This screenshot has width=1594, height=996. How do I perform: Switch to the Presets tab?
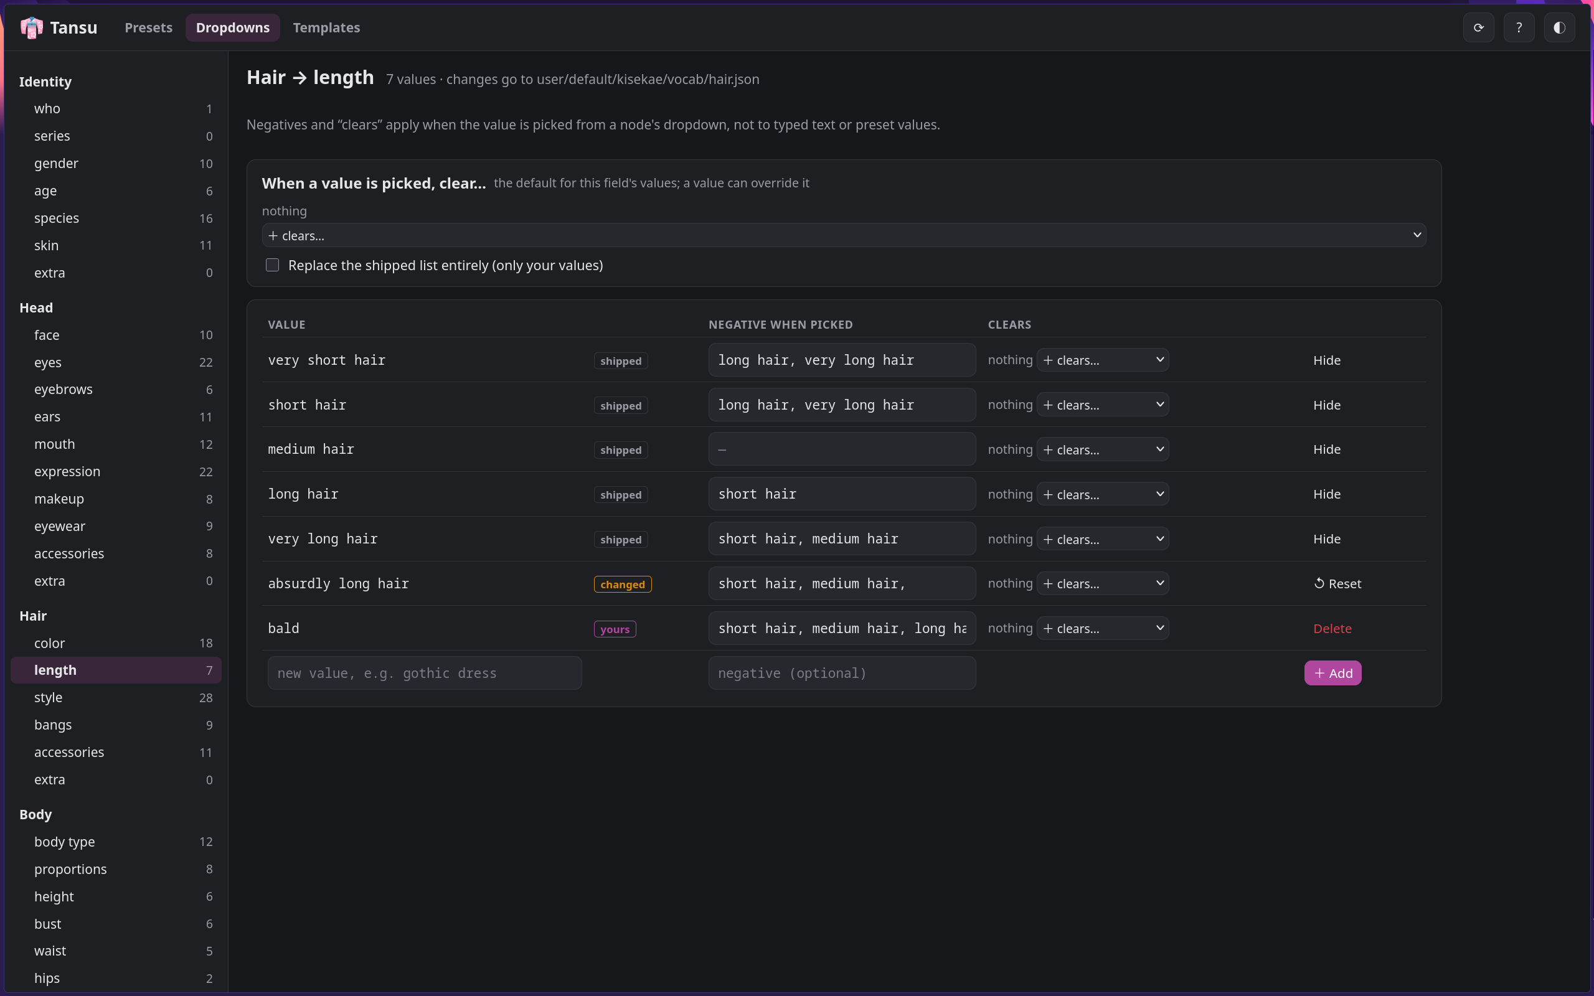[148, 27]
